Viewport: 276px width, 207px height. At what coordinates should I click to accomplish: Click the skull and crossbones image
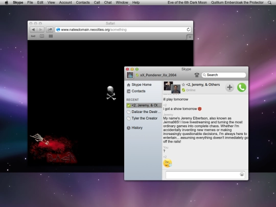tap(111, 93)
